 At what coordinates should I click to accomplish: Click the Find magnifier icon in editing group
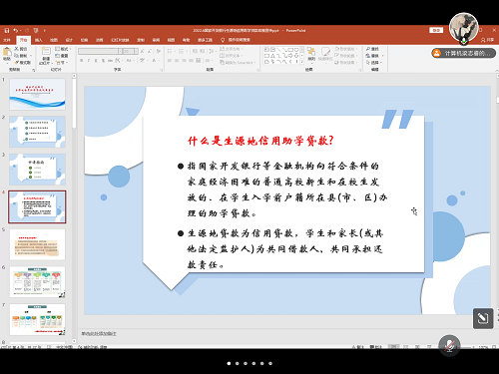coord(368,49)
